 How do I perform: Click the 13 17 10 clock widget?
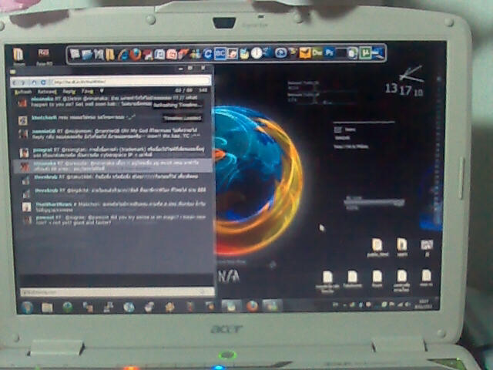click(404, 89)
